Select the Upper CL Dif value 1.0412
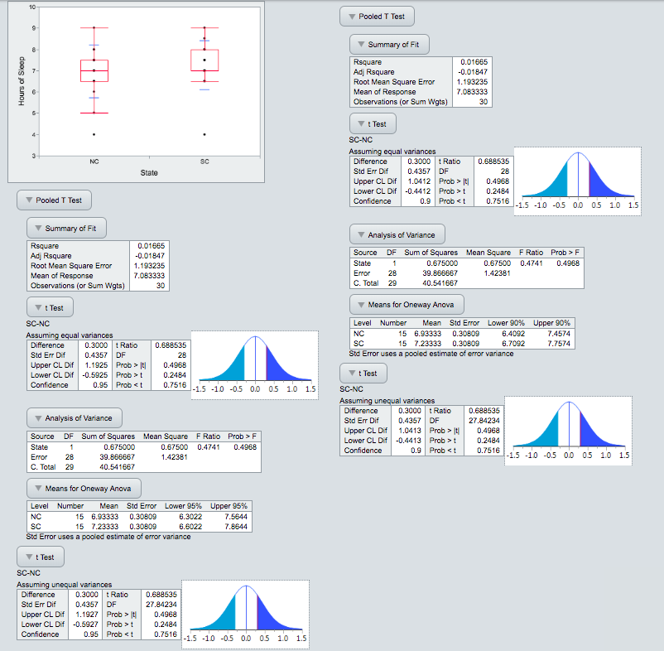This screenshot has height=651, width=664. click(419, 181)
